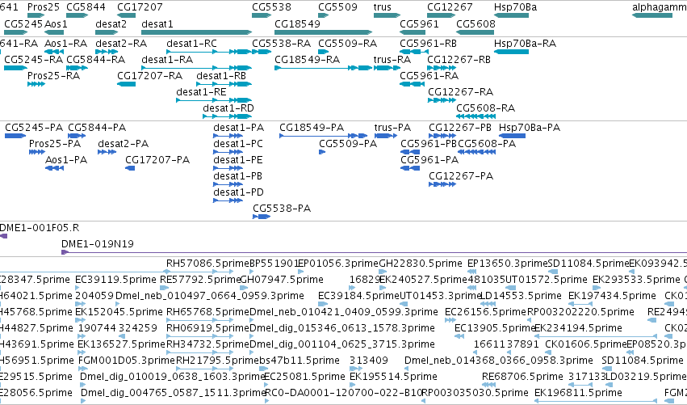Click the Pros25 gene glyph
Image resolution: width=687 pixels, height=405 pixels.
[36, 15]
